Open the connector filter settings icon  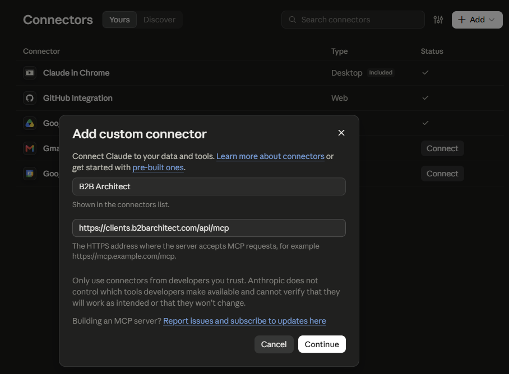point(438,20)
